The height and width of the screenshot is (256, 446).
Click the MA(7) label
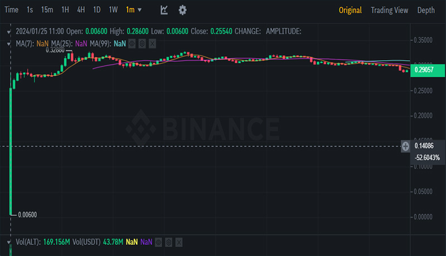[x=25, y=44]
